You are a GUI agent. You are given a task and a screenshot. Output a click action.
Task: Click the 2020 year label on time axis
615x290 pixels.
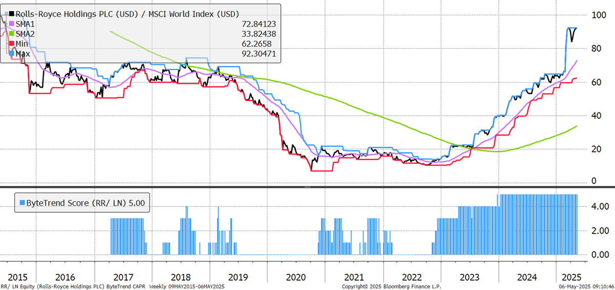tap(296, 277)
